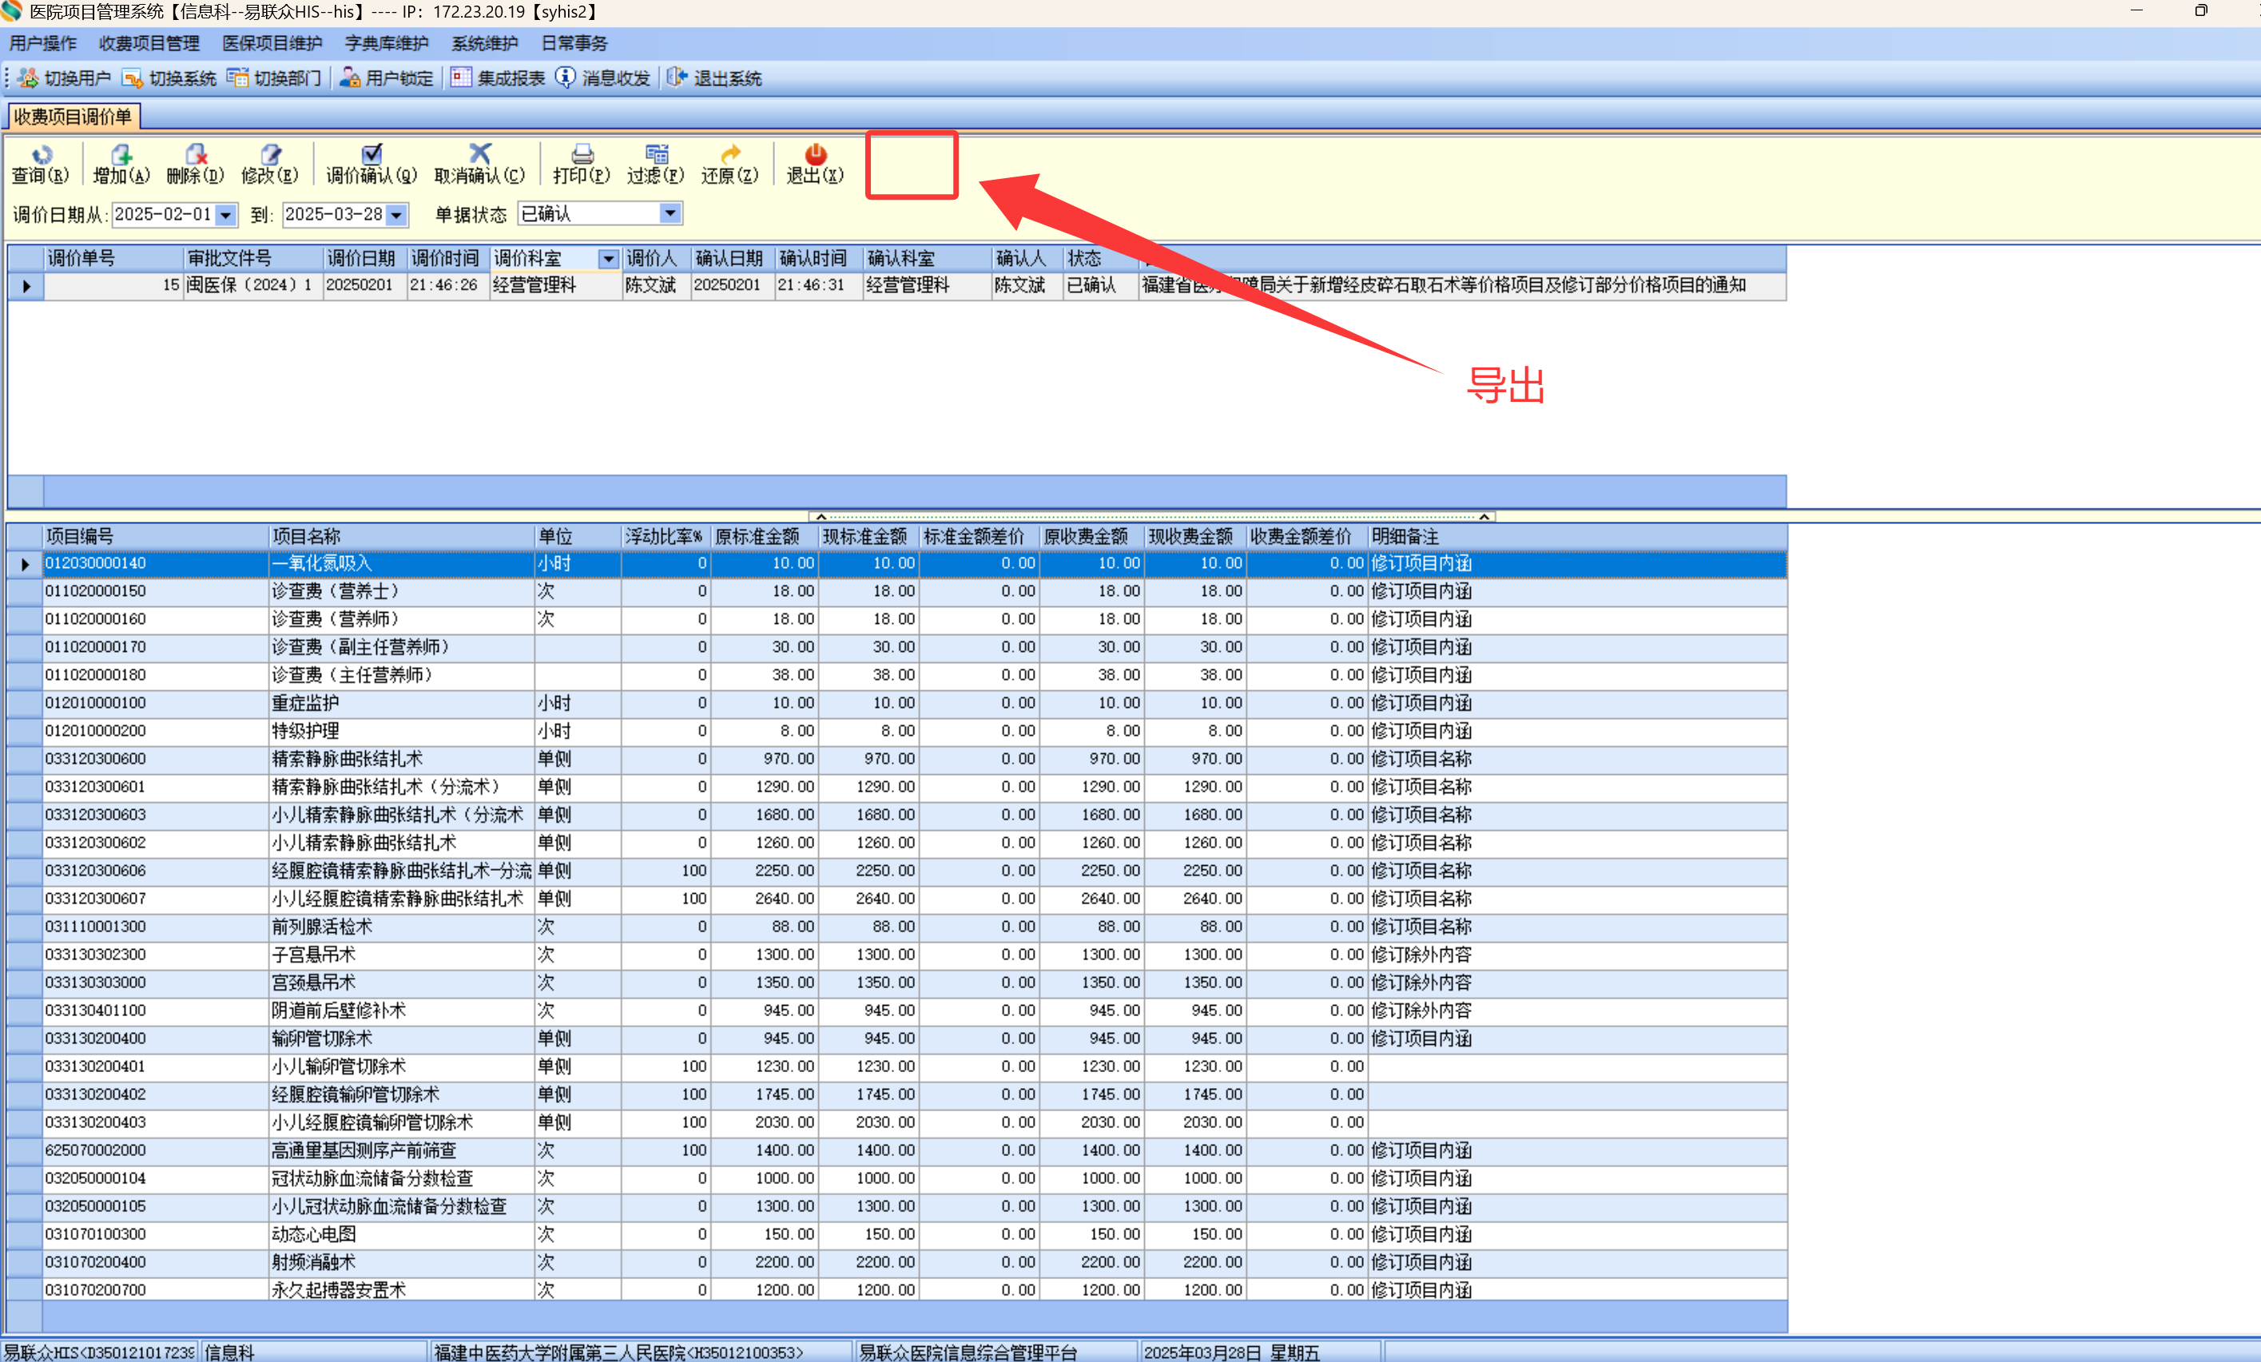Open the 收费项目管理 menu
The image size is (2261, 1362).
tap(149, 43)
